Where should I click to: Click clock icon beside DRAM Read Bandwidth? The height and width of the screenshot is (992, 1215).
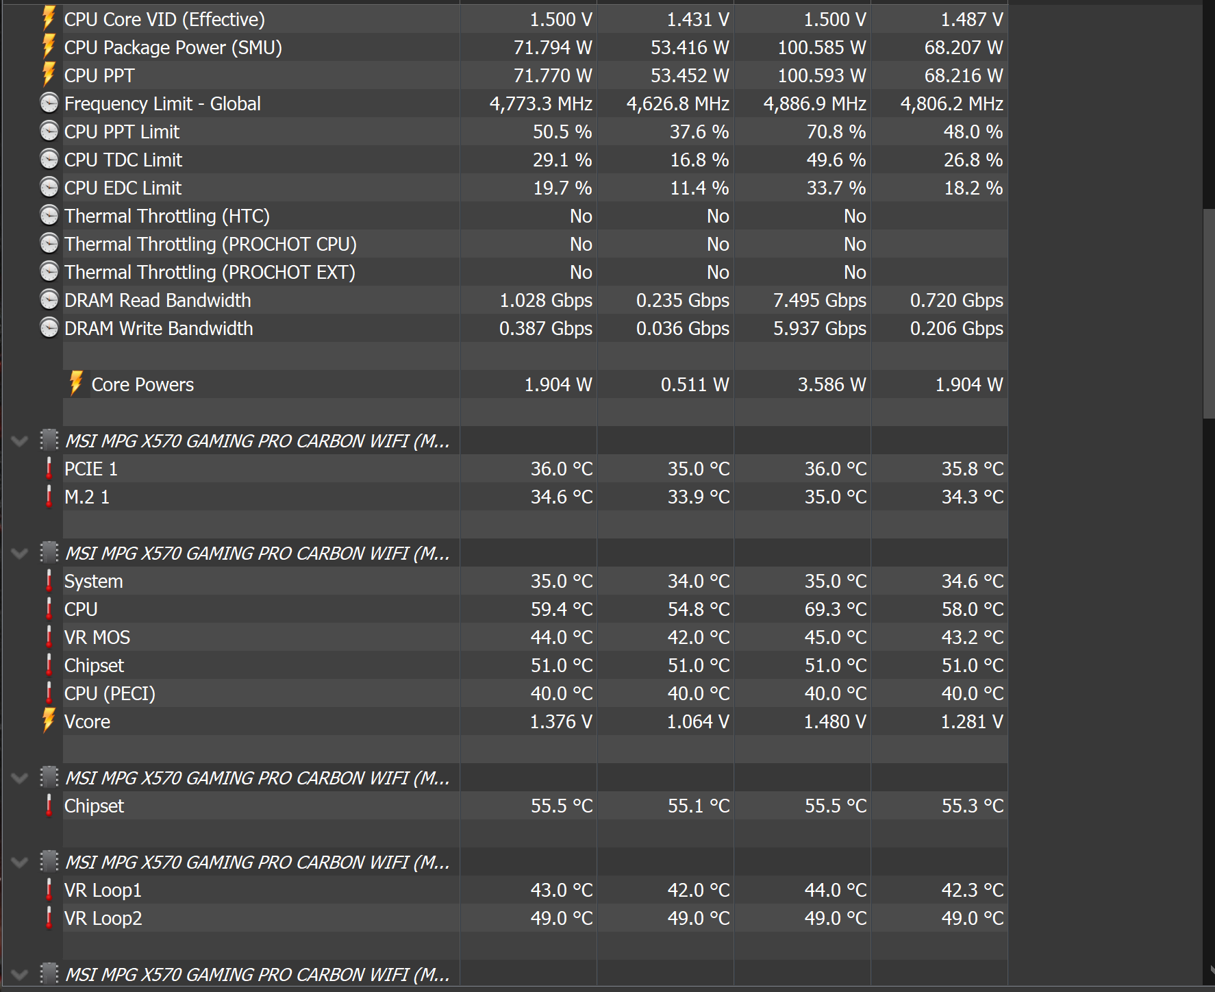click(x=49, y=300)
